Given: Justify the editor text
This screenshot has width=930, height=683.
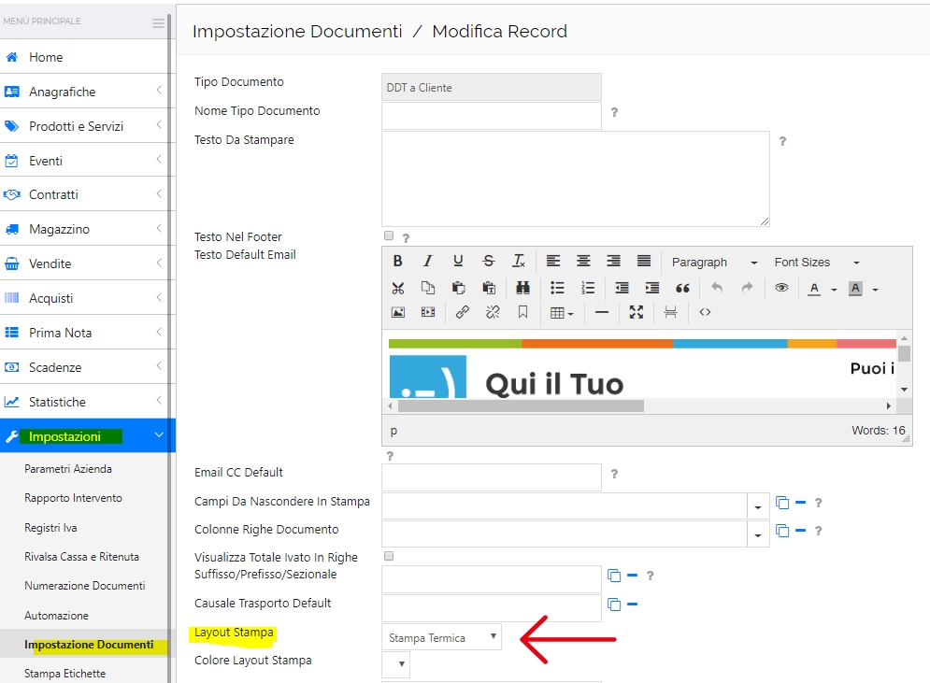Looking at the screenshot, I should click(644, 261).
